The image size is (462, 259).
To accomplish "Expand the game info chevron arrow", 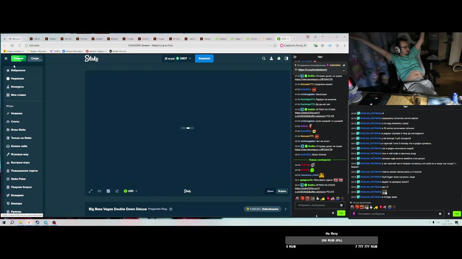I will (x=286, y=209).
